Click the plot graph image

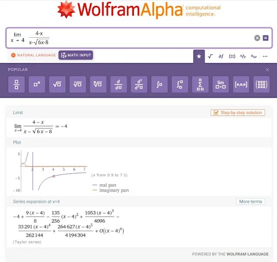click(50, 171)
